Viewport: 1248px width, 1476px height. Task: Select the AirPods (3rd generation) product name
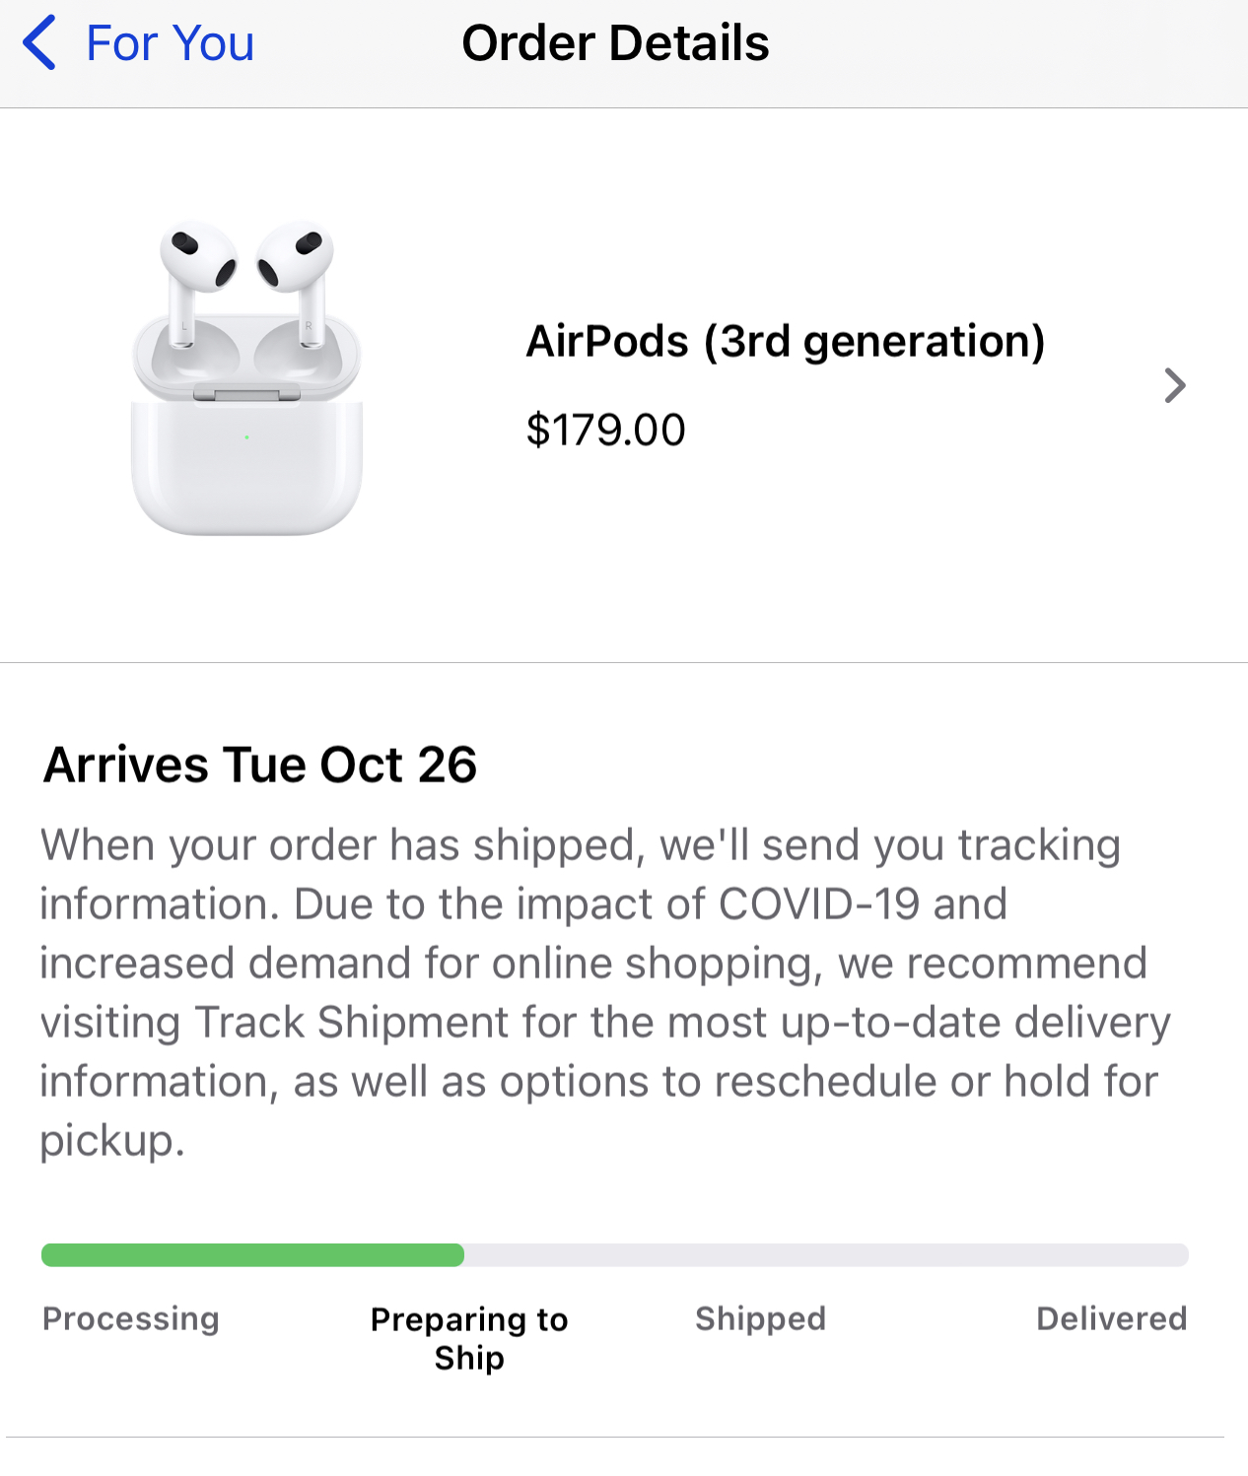point(785,341)
